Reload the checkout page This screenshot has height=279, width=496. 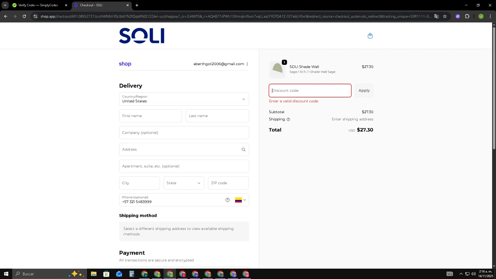[x=24, y=16]
